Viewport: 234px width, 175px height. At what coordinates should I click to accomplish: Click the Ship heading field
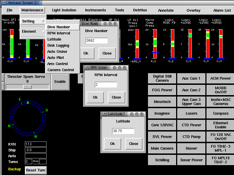(36, 150)
